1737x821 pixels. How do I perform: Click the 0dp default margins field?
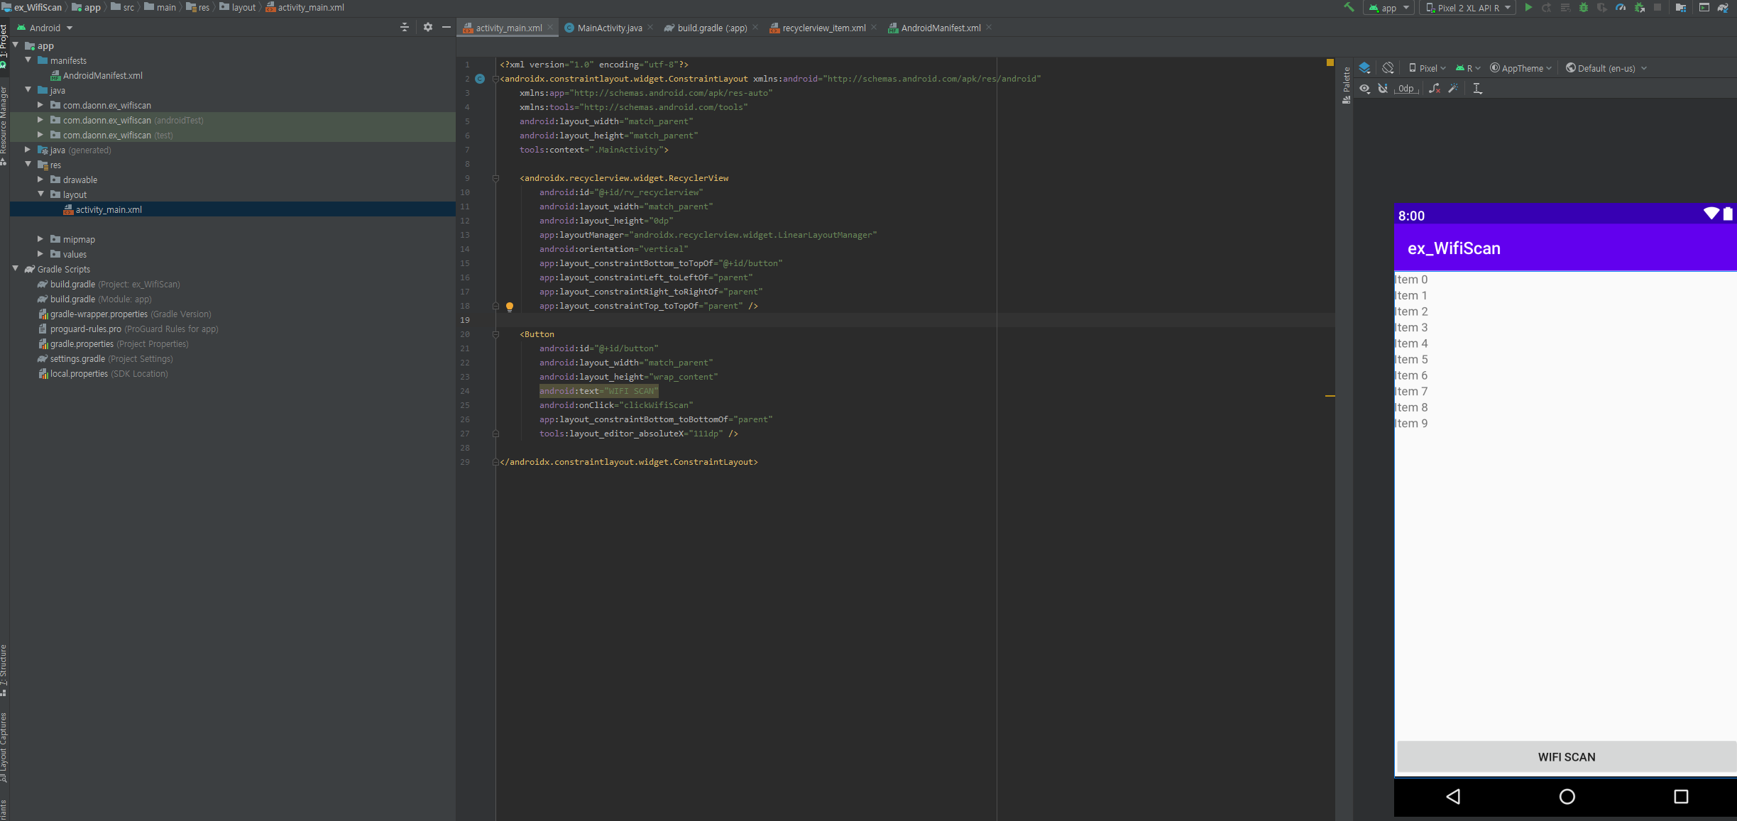pyautogui.click(x=1406, y=89)
